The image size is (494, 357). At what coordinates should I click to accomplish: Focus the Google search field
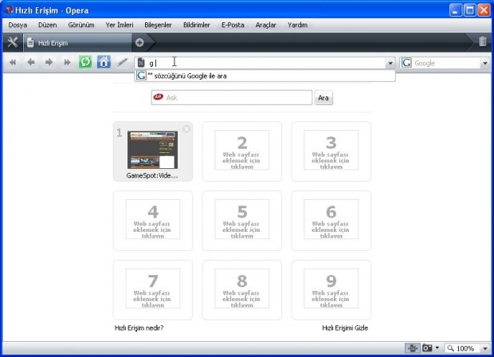pos(446,63)
